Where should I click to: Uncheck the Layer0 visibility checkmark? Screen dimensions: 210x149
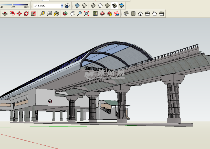coord(36,5)
